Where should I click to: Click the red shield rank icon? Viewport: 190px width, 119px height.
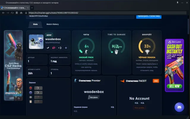coord(31,88)
